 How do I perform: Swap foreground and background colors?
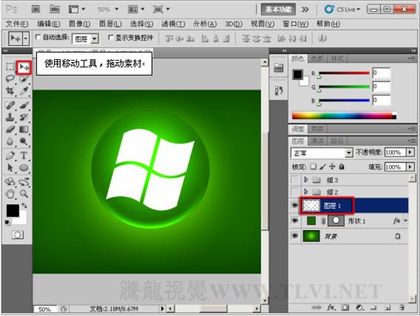click(x=24, y=206)
